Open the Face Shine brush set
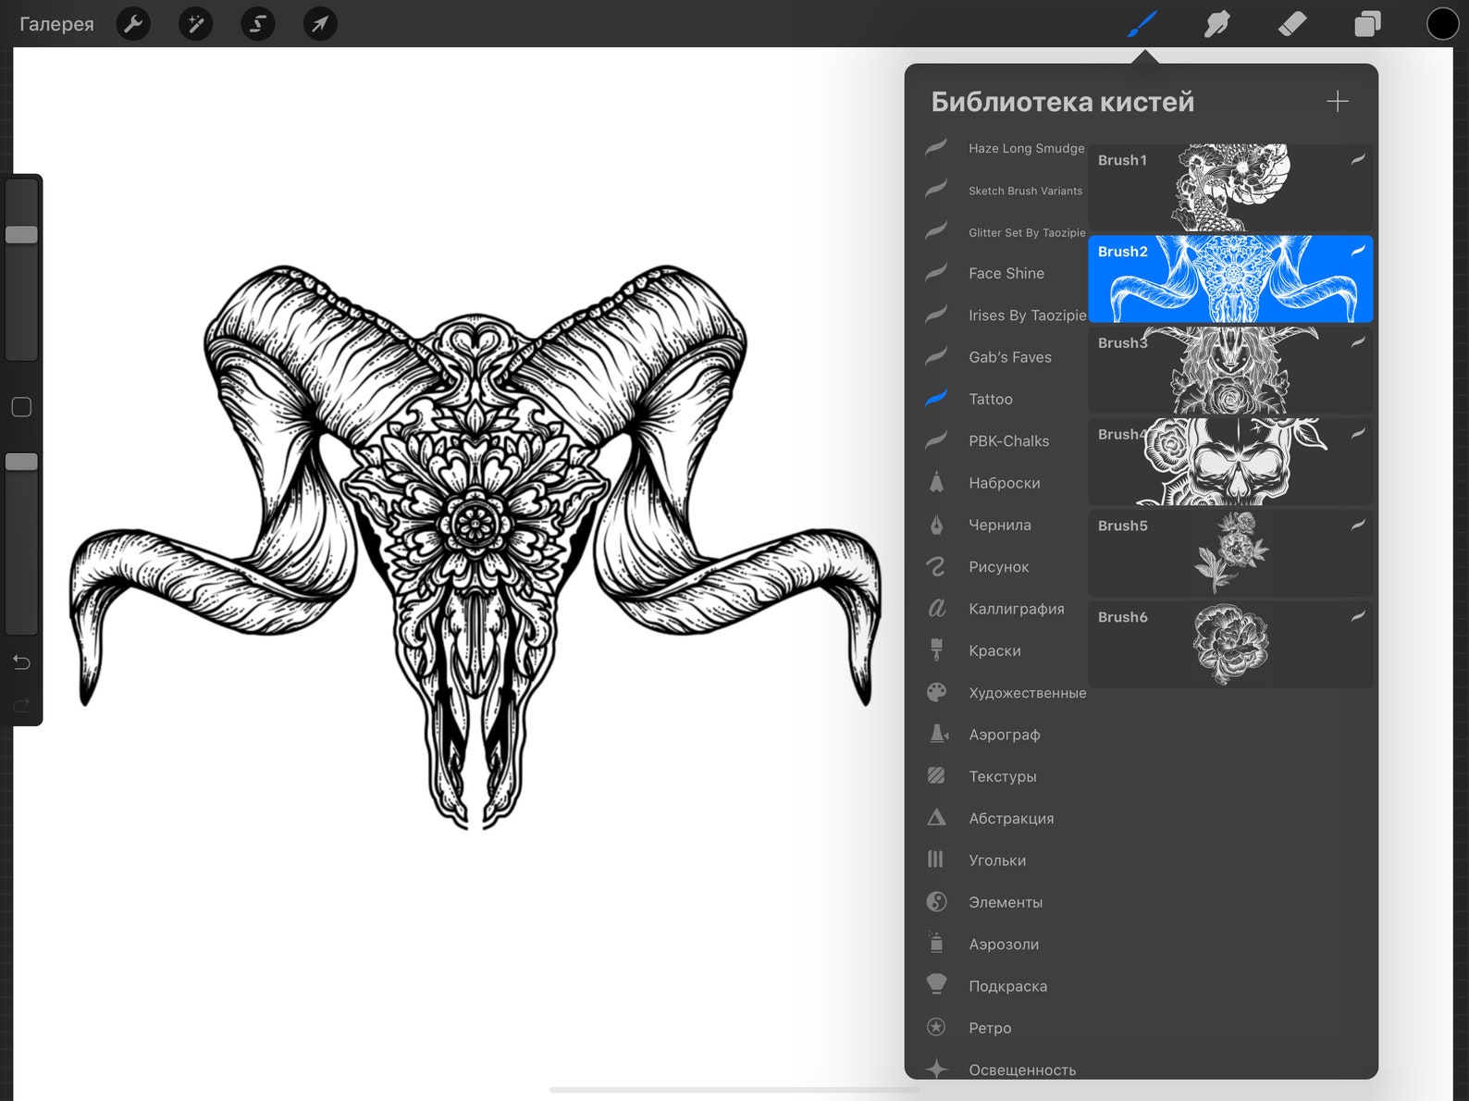Viewport: 1469px width, 1101px height. [x=1005, y=274]
